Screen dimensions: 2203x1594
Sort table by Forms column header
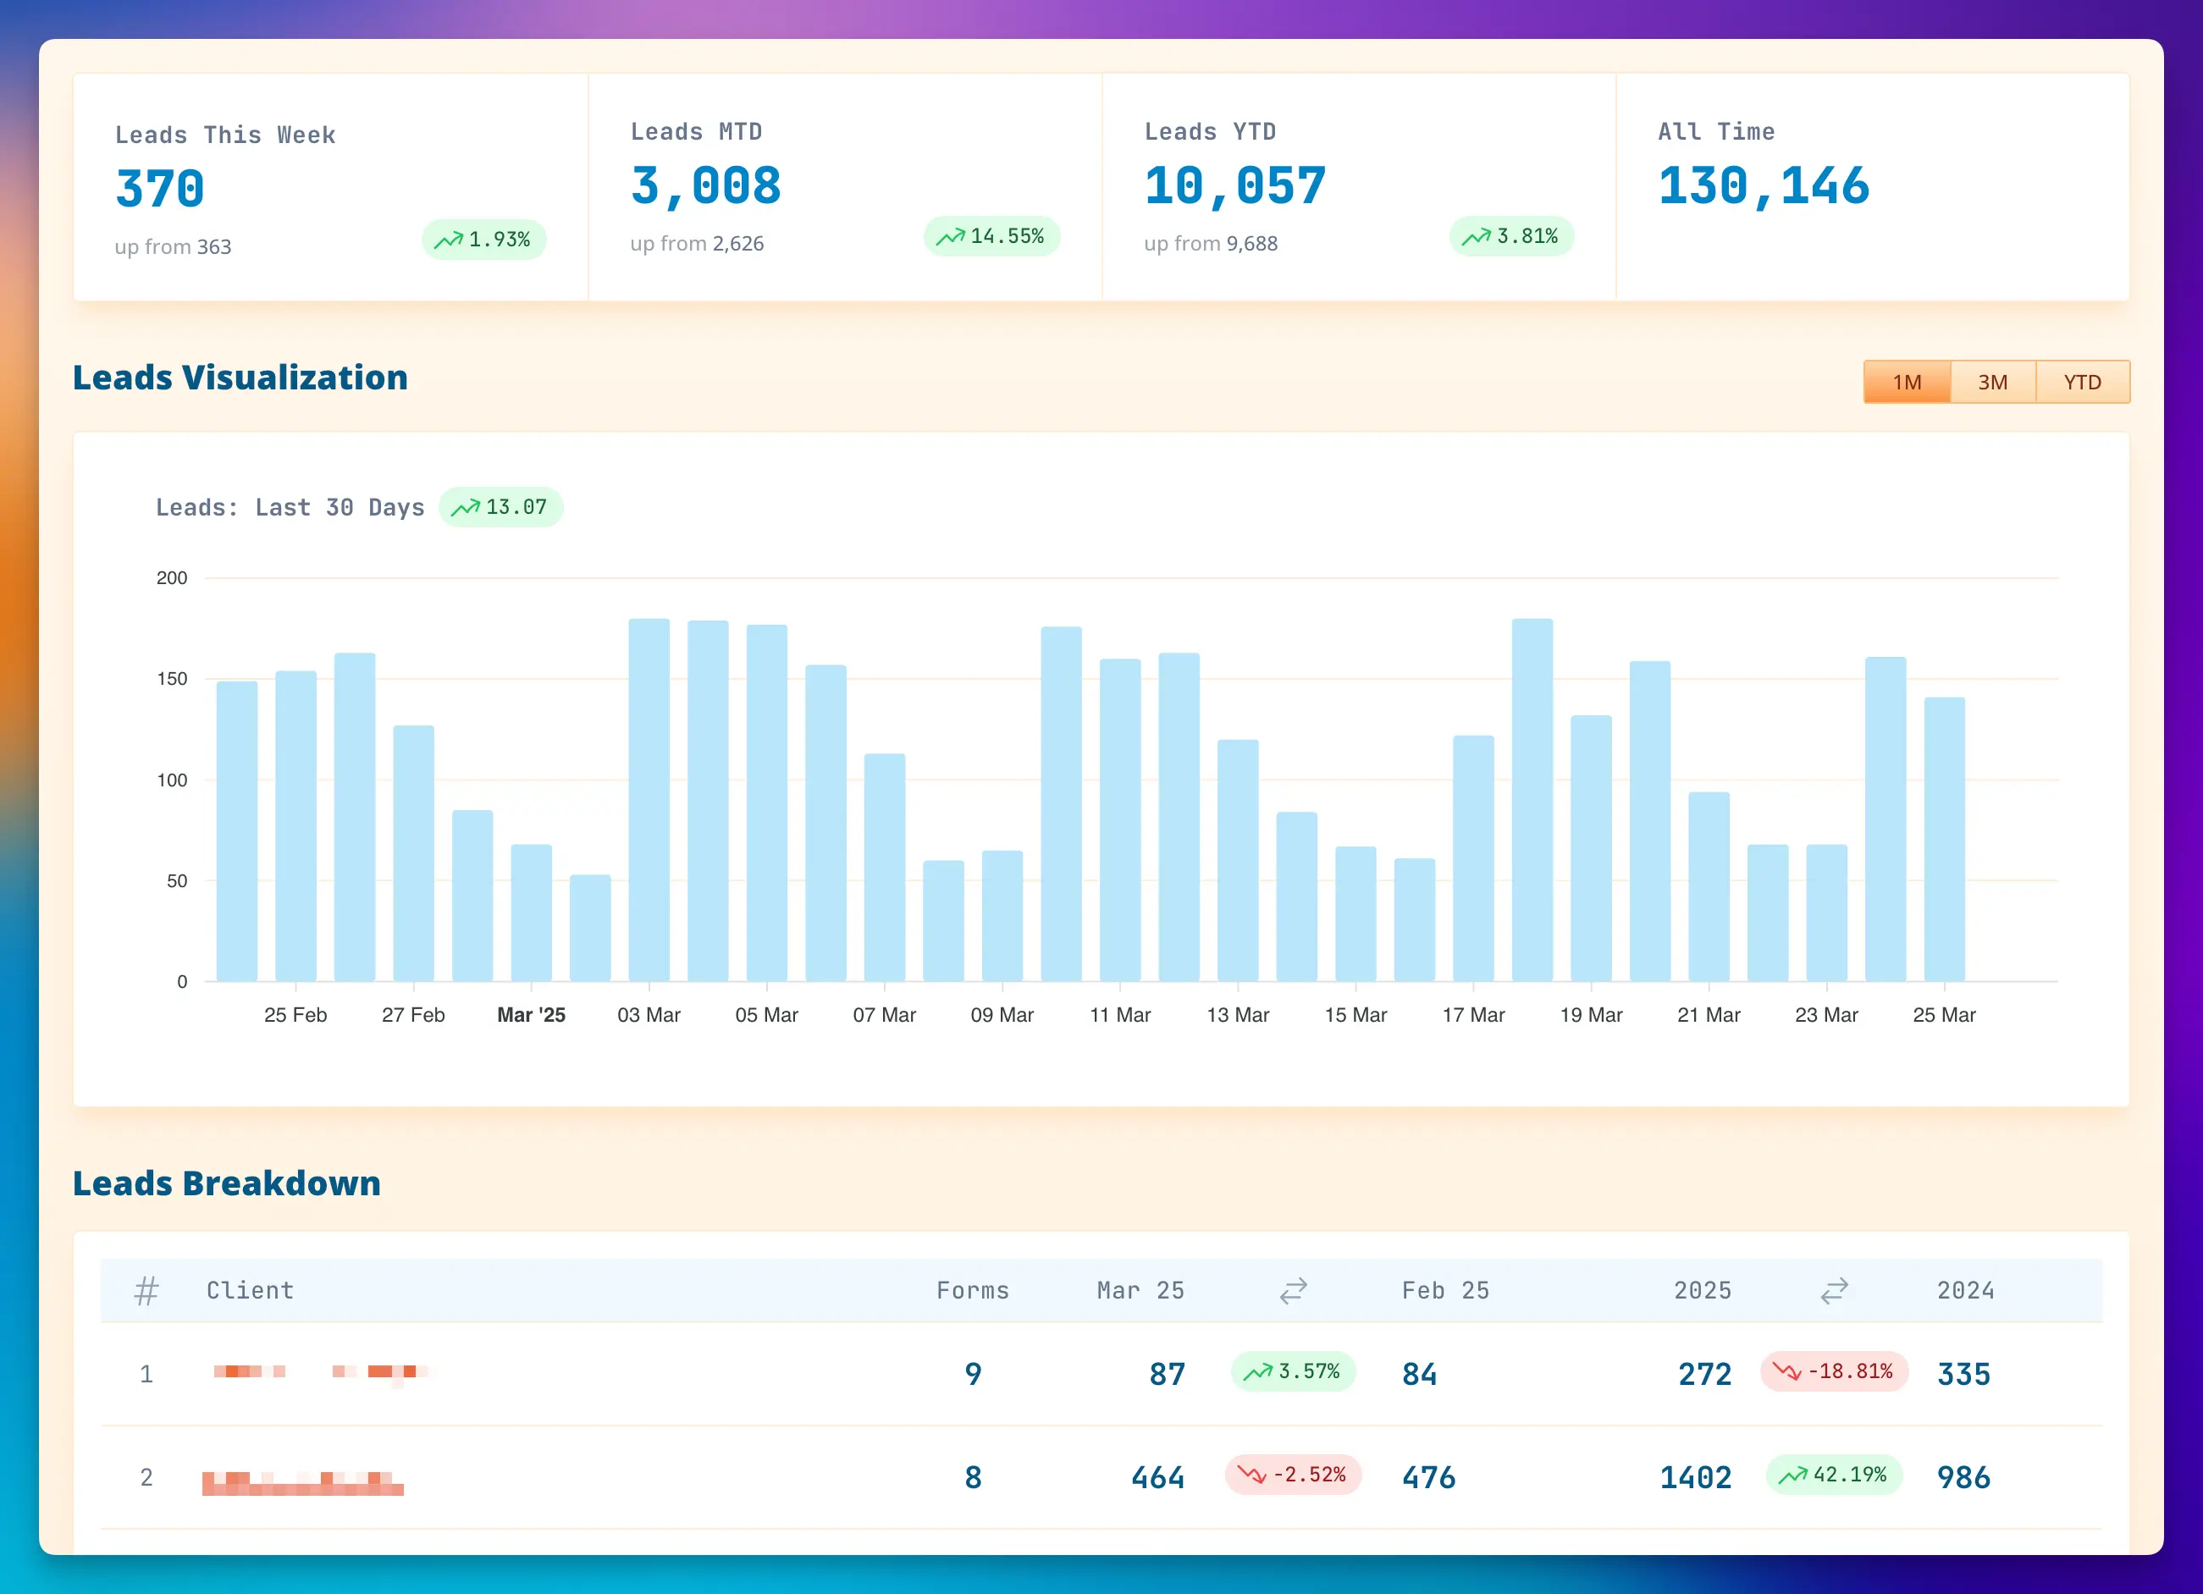pyautogui.click(x=972, y=1290)
